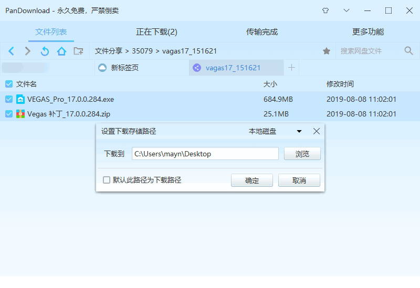
Task: Cancel with the 取消 button
Action: click(x=299, y=180)
